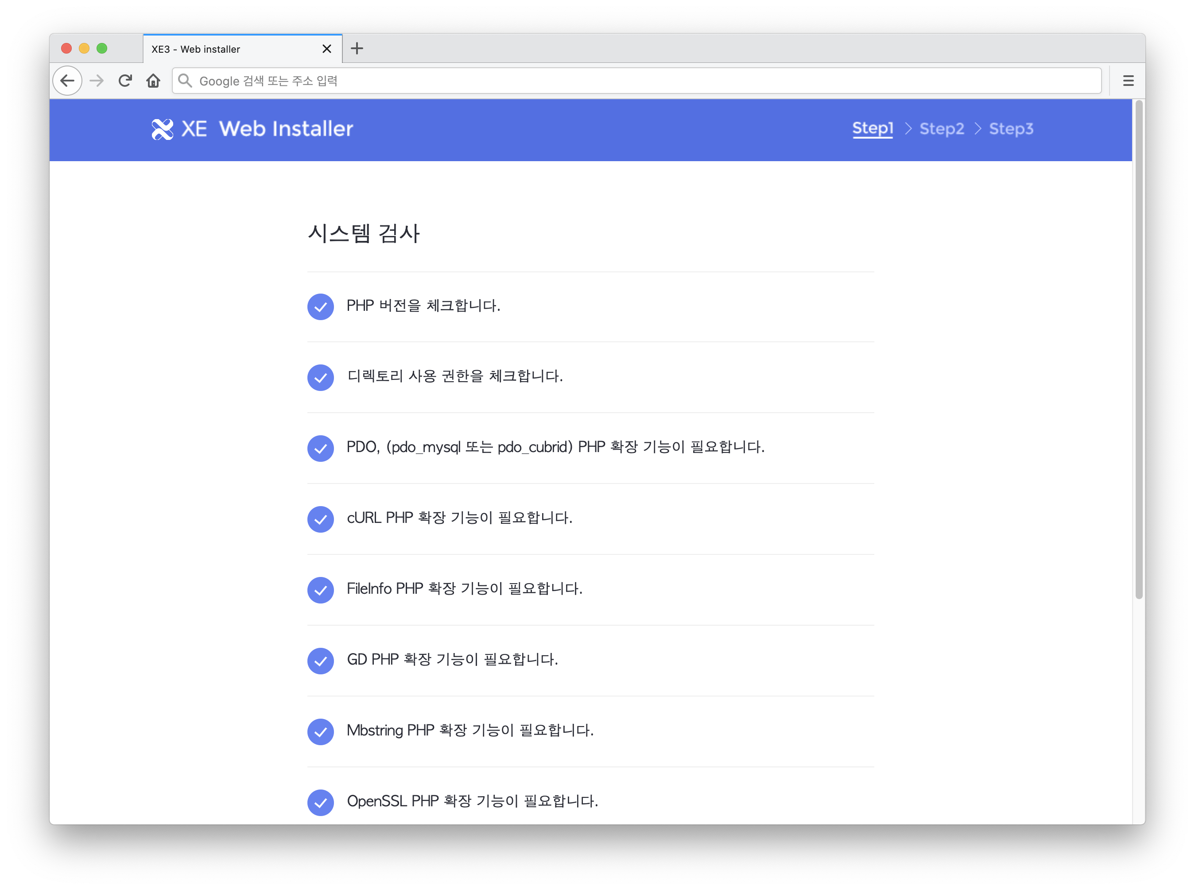The image size is (1195, 890).
Task: Open the browser hamburger menu
Action: tap(1128, 81)
